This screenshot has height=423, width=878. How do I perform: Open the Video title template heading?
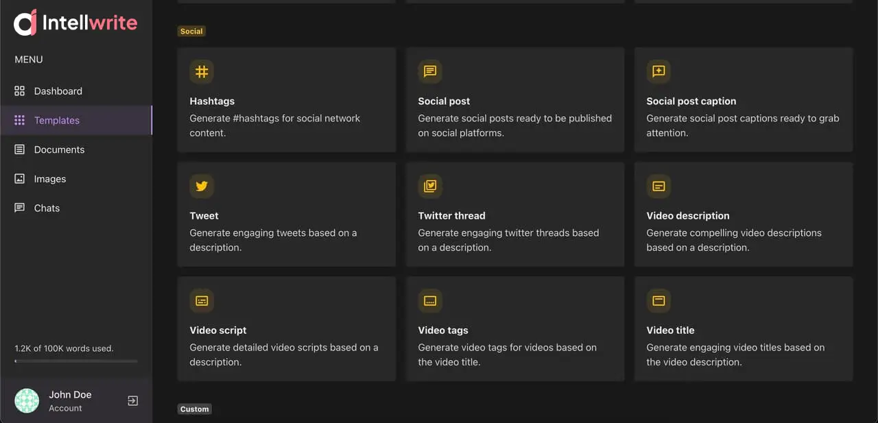(670, 330)
